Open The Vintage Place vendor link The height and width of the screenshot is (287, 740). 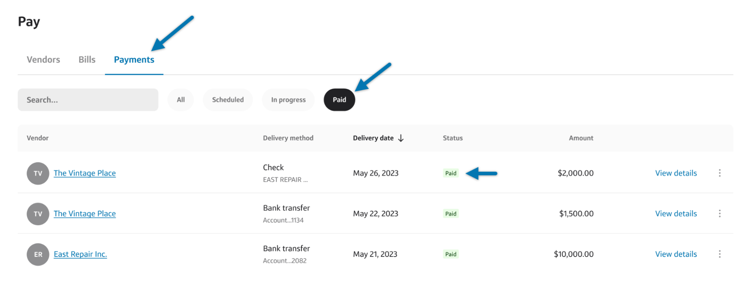coord(84,173)
